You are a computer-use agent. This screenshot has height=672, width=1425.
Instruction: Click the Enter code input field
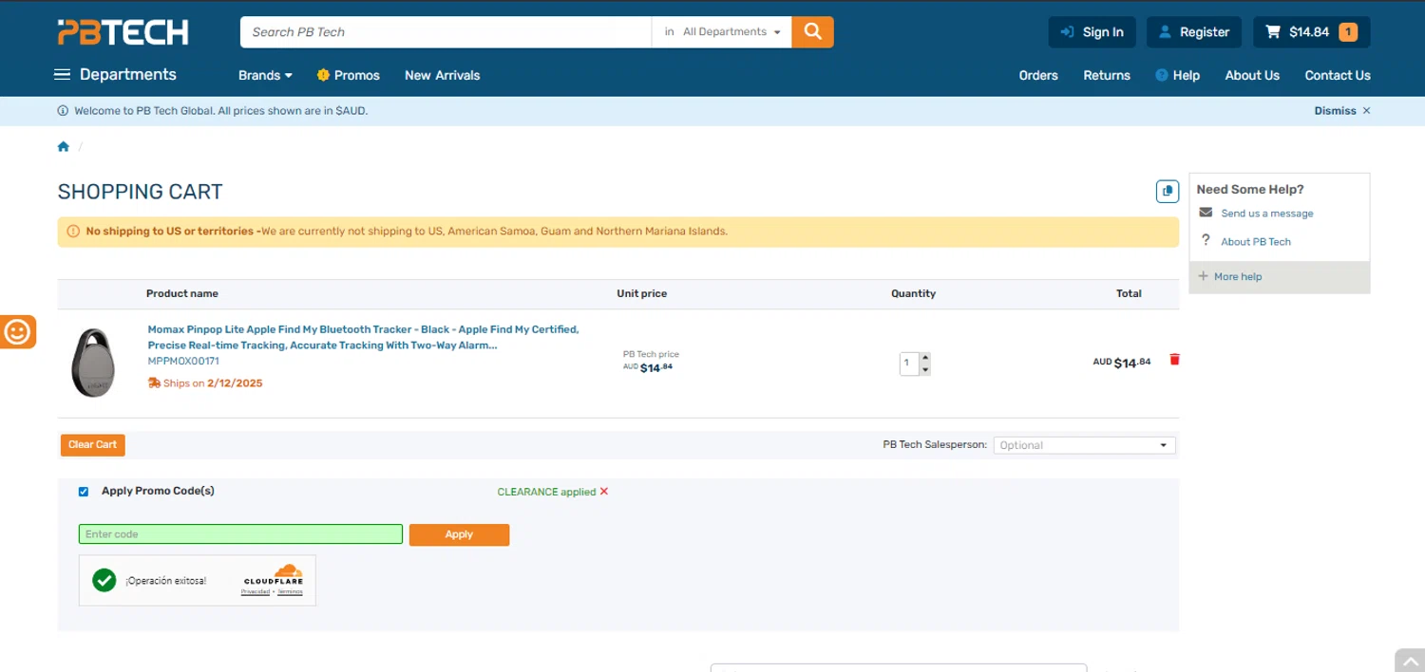pos(240,534)
